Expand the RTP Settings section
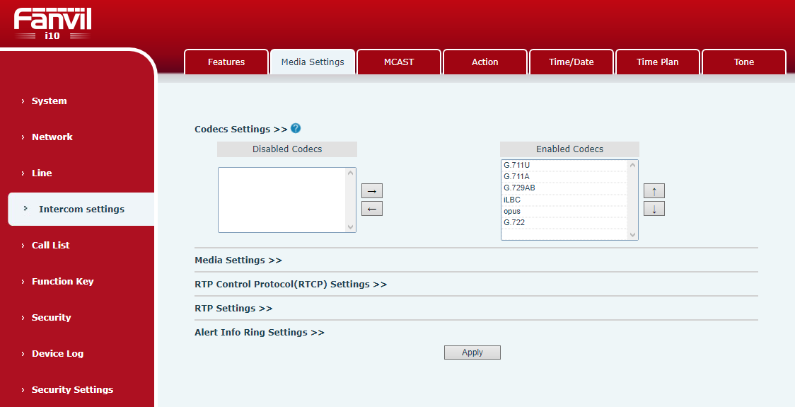This screenshot has width=795, height=407. coord(233,309)
